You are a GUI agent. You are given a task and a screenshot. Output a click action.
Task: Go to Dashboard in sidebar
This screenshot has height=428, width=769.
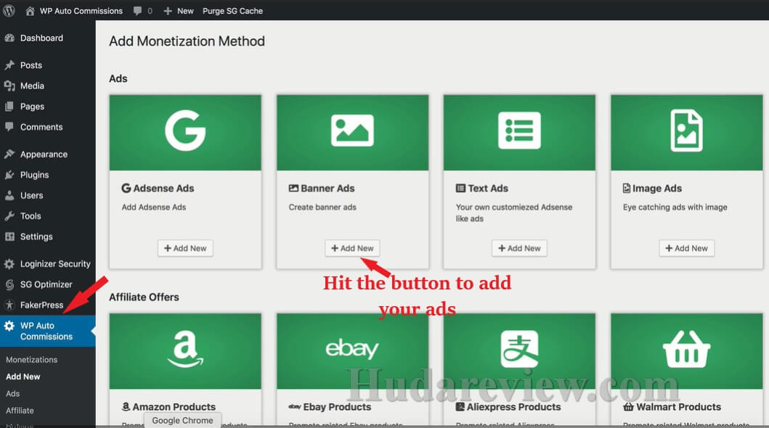coord(48,38)
